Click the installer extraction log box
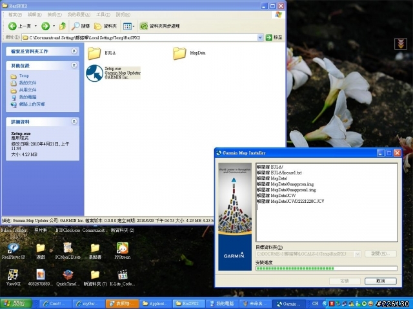The height and width of the screenshot is (309, 413). click(327, 202)
